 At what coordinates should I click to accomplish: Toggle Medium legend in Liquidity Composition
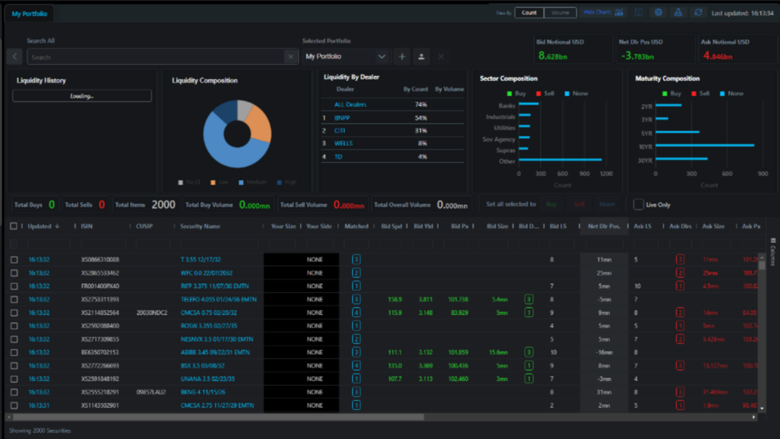tap(253, 182)
